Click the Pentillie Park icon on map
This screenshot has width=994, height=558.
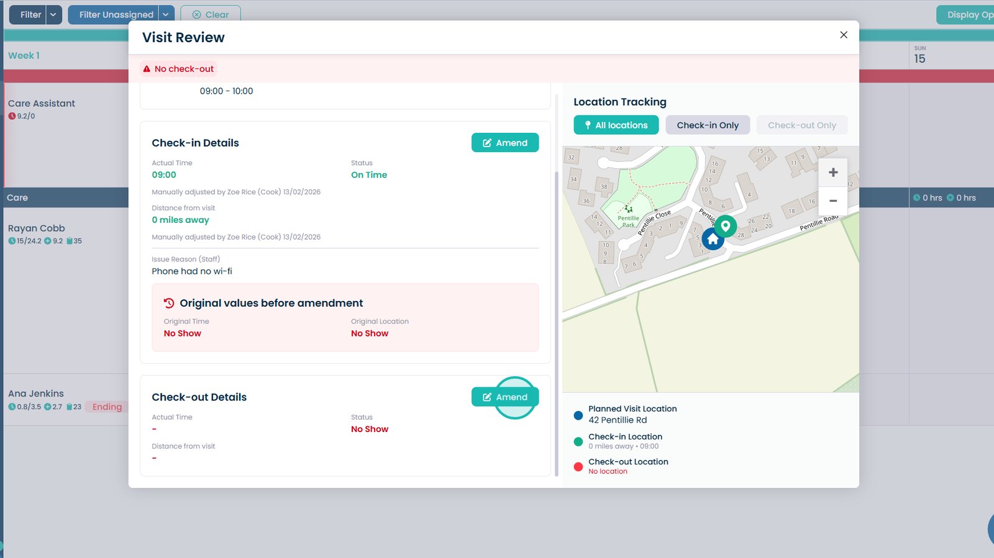point(629,209)
